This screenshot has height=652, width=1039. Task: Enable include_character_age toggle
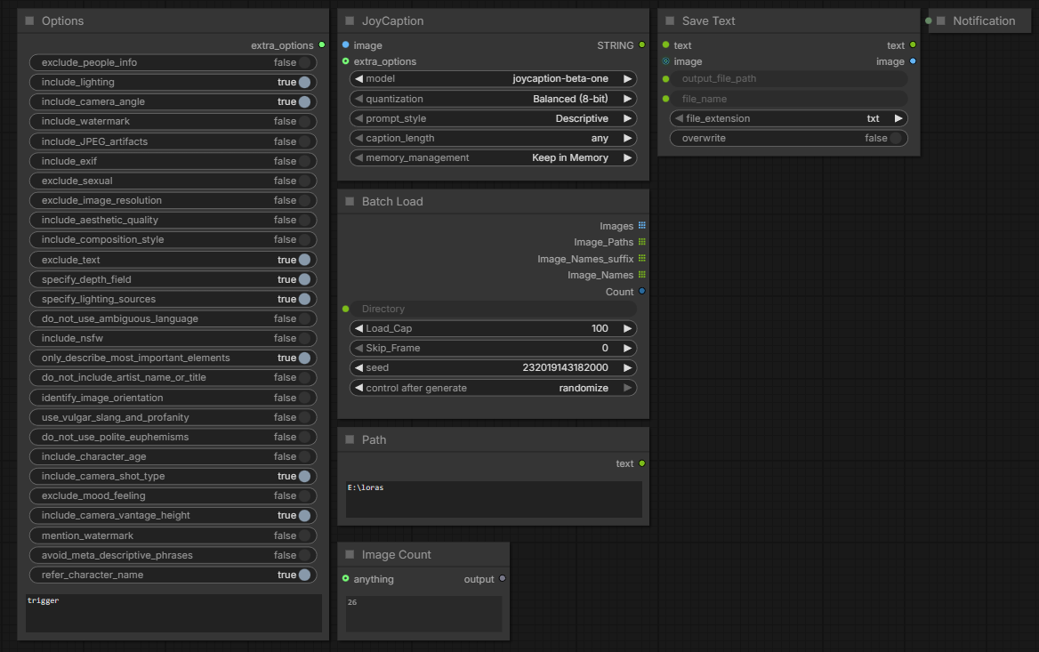pos(173,456)
